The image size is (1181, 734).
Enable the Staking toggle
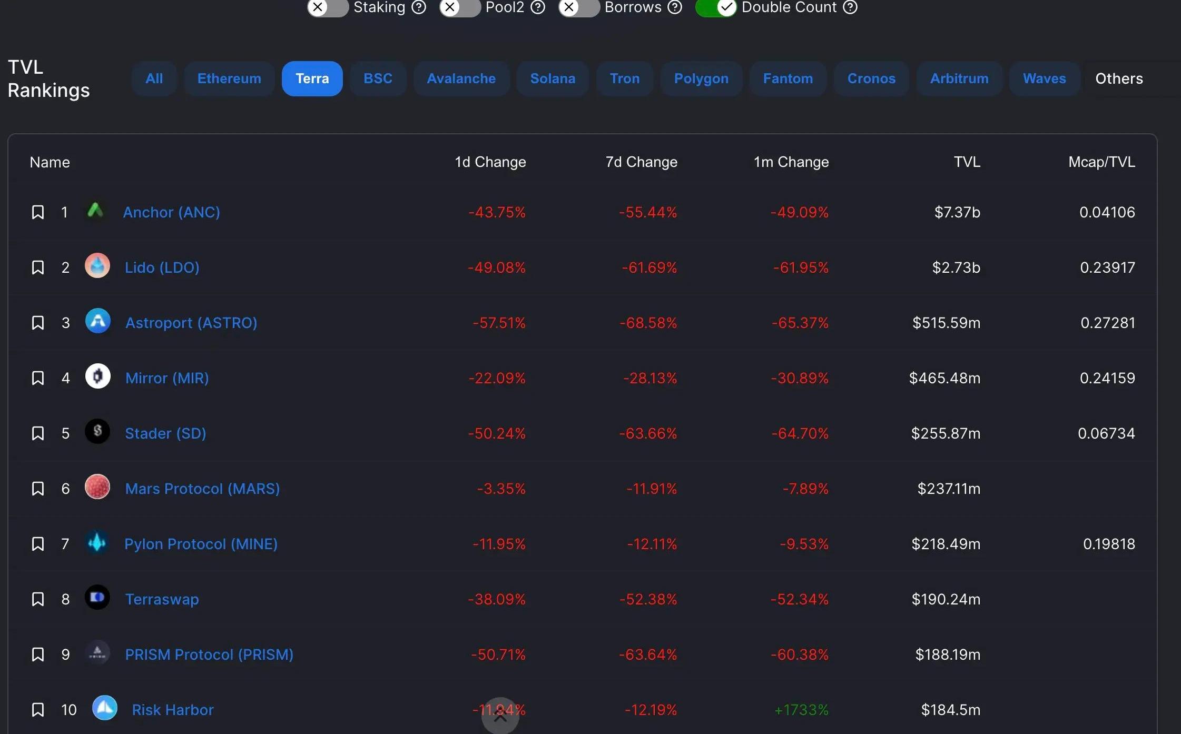(x=328, y=7)
